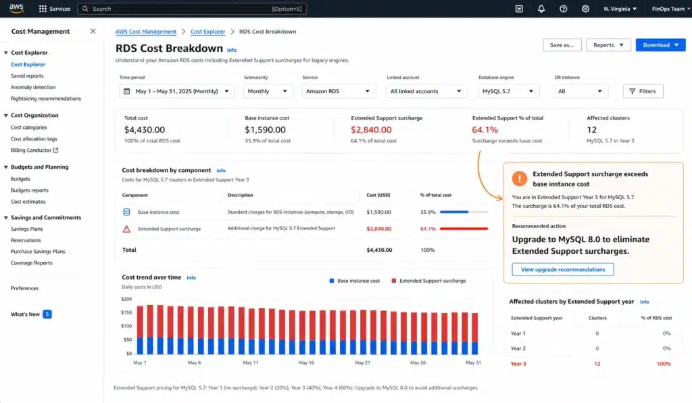Click the orange alert exclamation icon
692x403 pixels.
520,179
